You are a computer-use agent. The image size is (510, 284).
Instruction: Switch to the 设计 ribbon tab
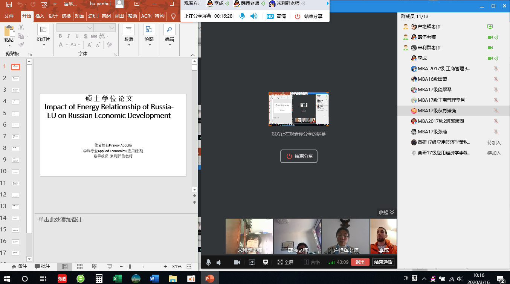53,16
